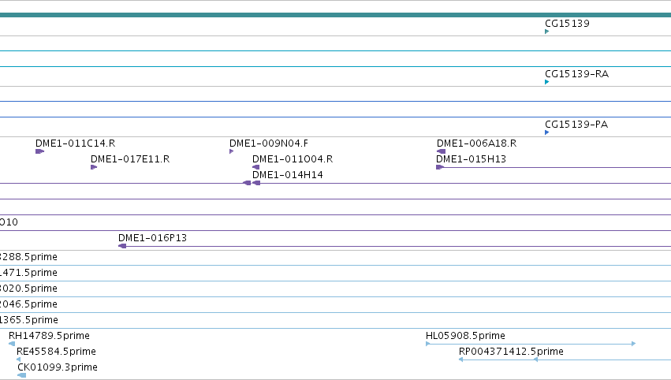Select the DME1-015H13 arrow glyph

point(440,167)
